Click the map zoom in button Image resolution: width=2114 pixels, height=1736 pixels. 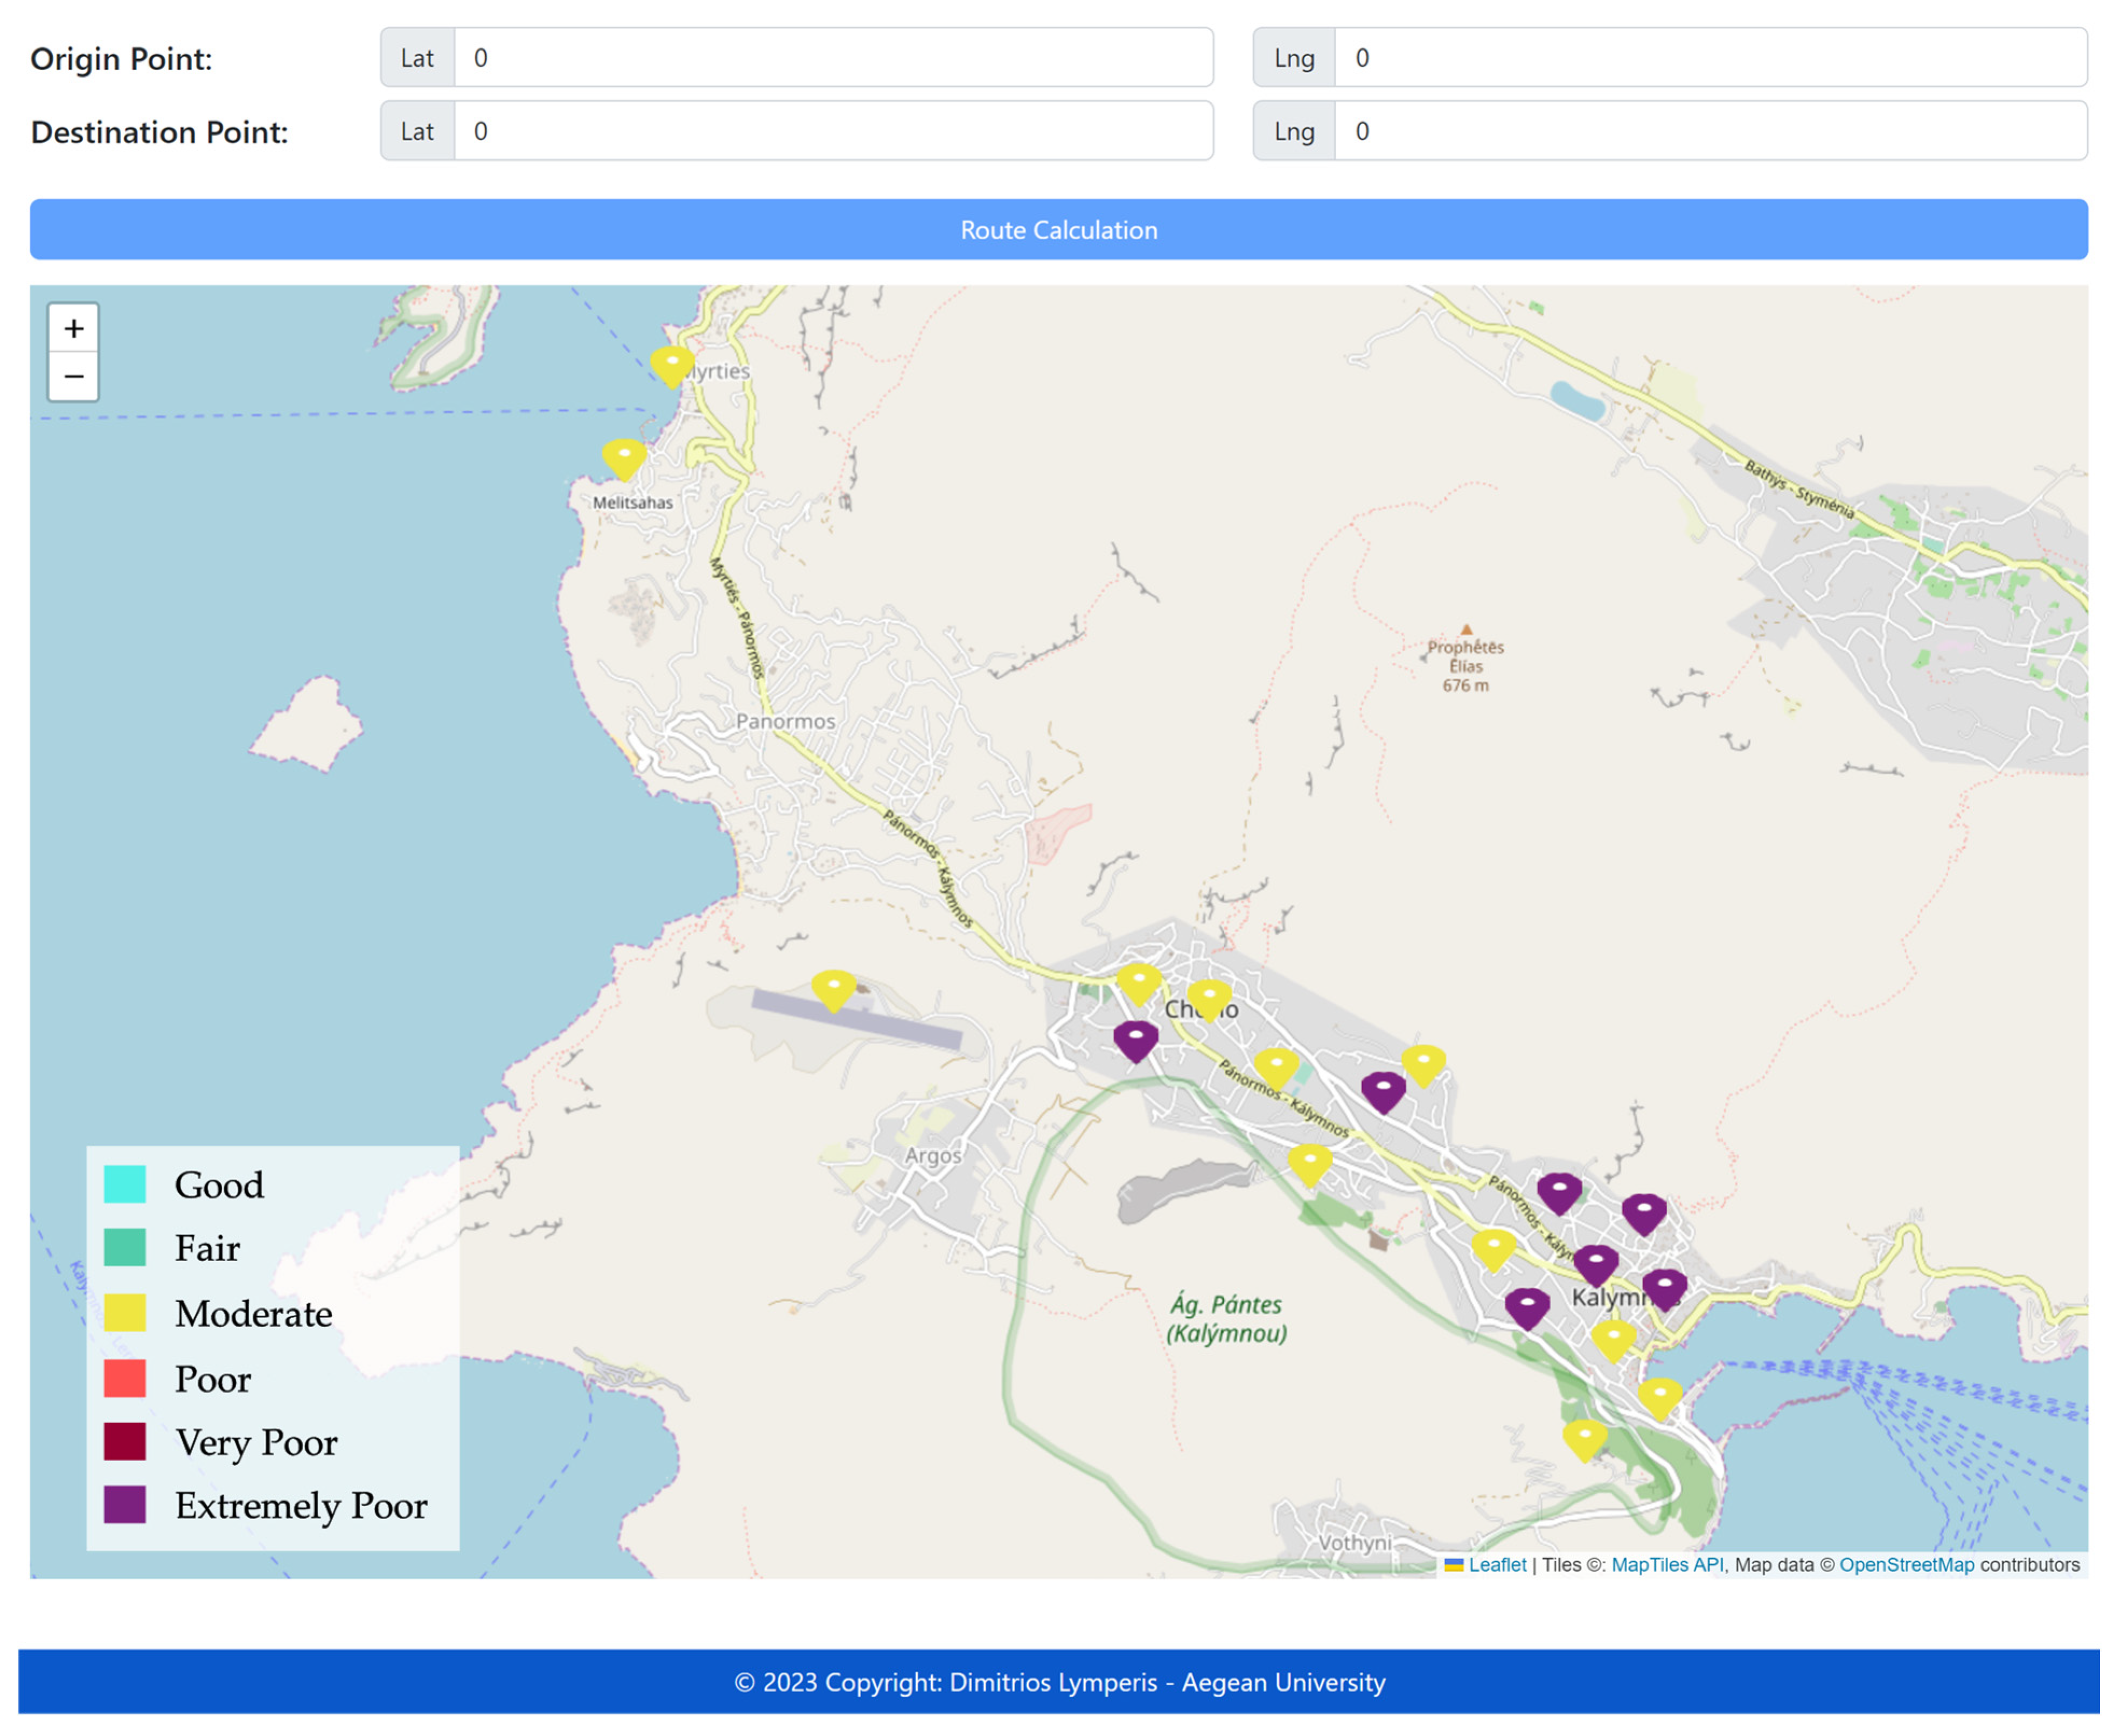[x=73, y=329]
